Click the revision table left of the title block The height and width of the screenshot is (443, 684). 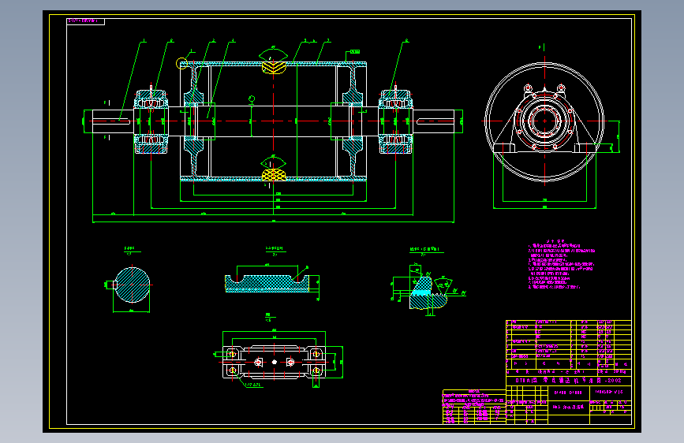tap(474, 407)
